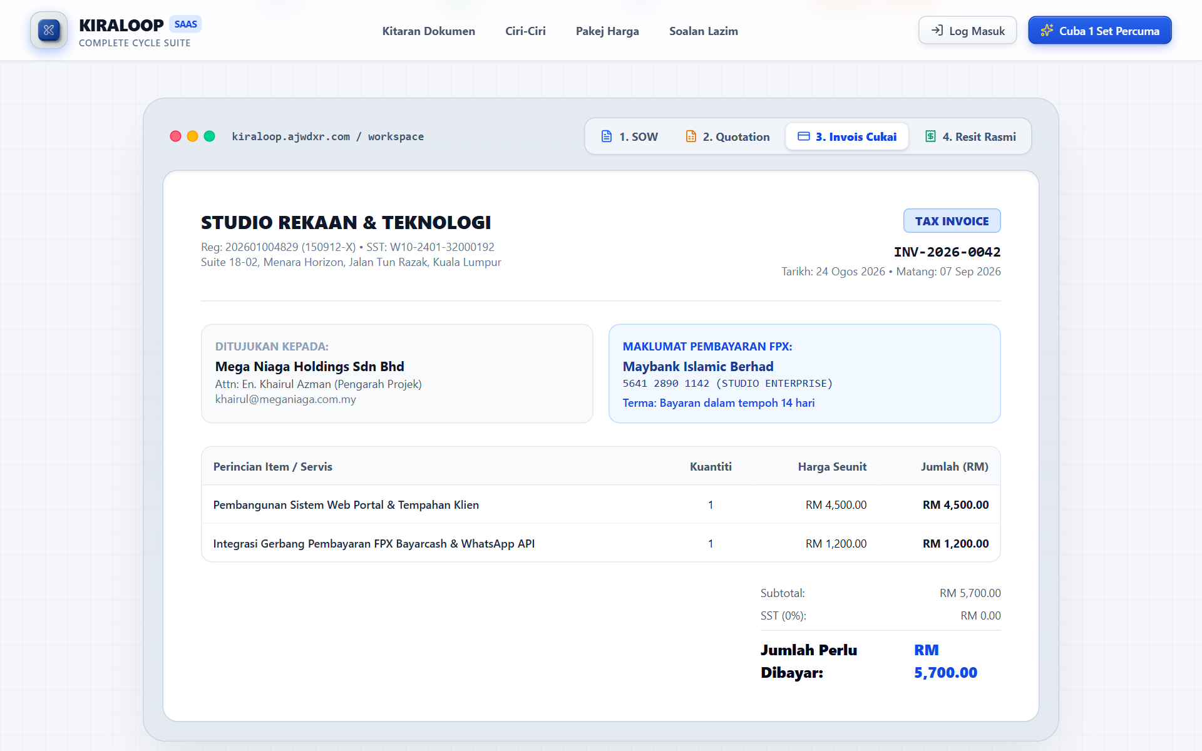Click the SOW document icon
The image size is (1202, 751).
[x=607, y=136]
